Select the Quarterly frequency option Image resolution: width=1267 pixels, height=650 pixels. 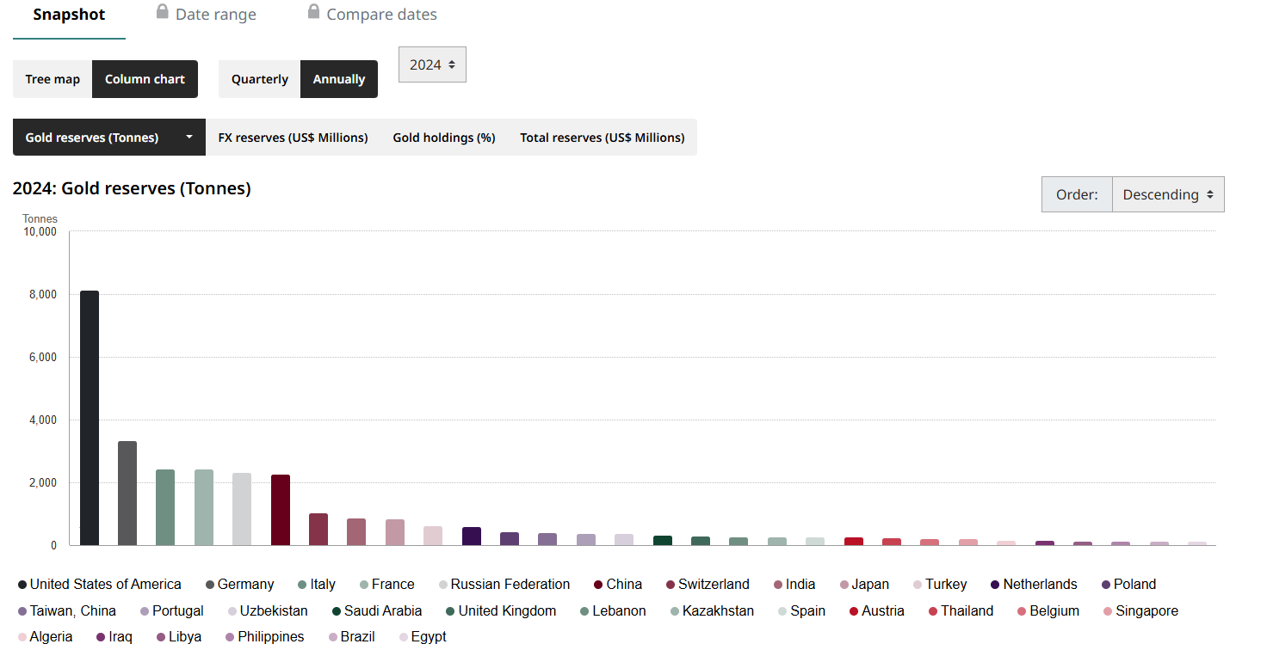coord(259,79)
